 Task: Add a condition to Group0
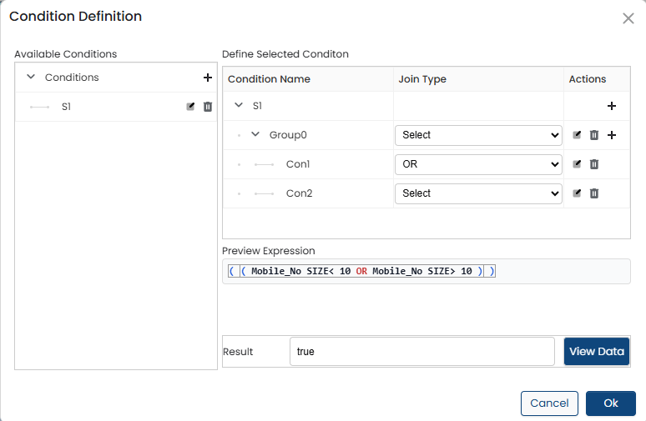[611, 135]
